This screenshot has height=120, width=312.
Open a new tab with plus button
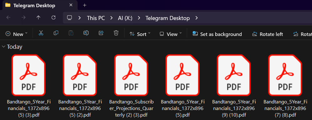pyautogui.click(x=84, y=5)
